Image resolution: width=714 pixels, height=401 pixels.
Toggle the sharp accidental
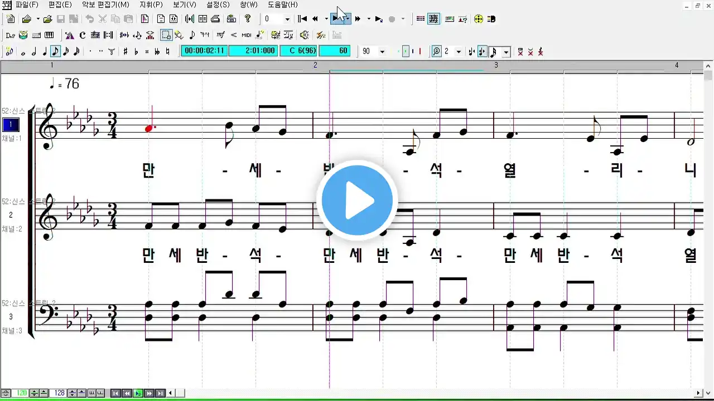[x=126, y=52]
